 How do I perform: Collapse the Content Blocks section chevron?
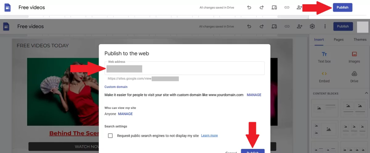[x=367, y=93]
